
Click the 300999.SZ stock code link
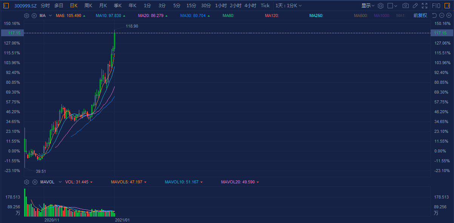pyautogui.click(x=25, y=6)
